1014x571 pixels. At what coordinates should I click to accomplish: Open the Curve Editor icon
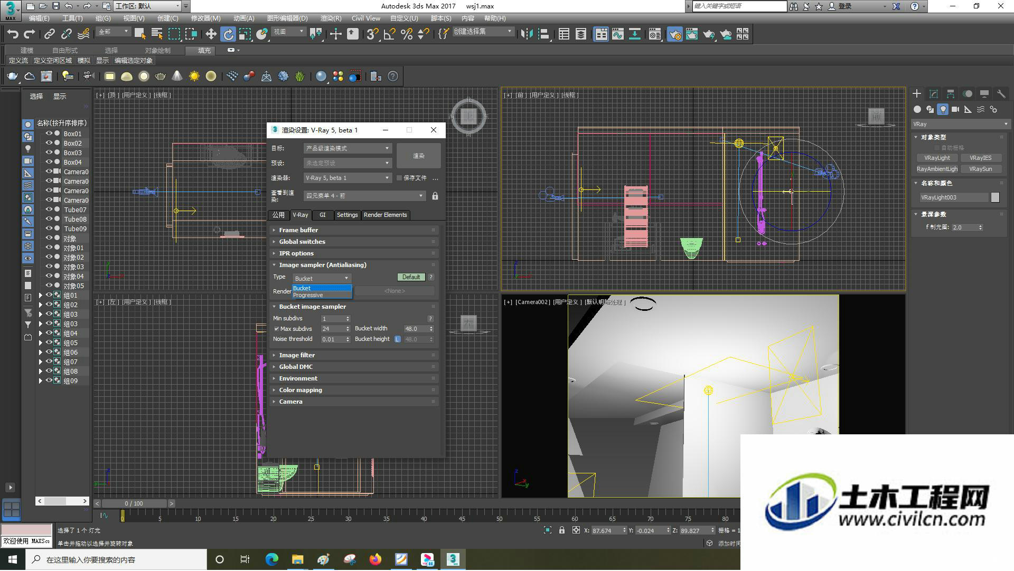click(x=618, y=34)
